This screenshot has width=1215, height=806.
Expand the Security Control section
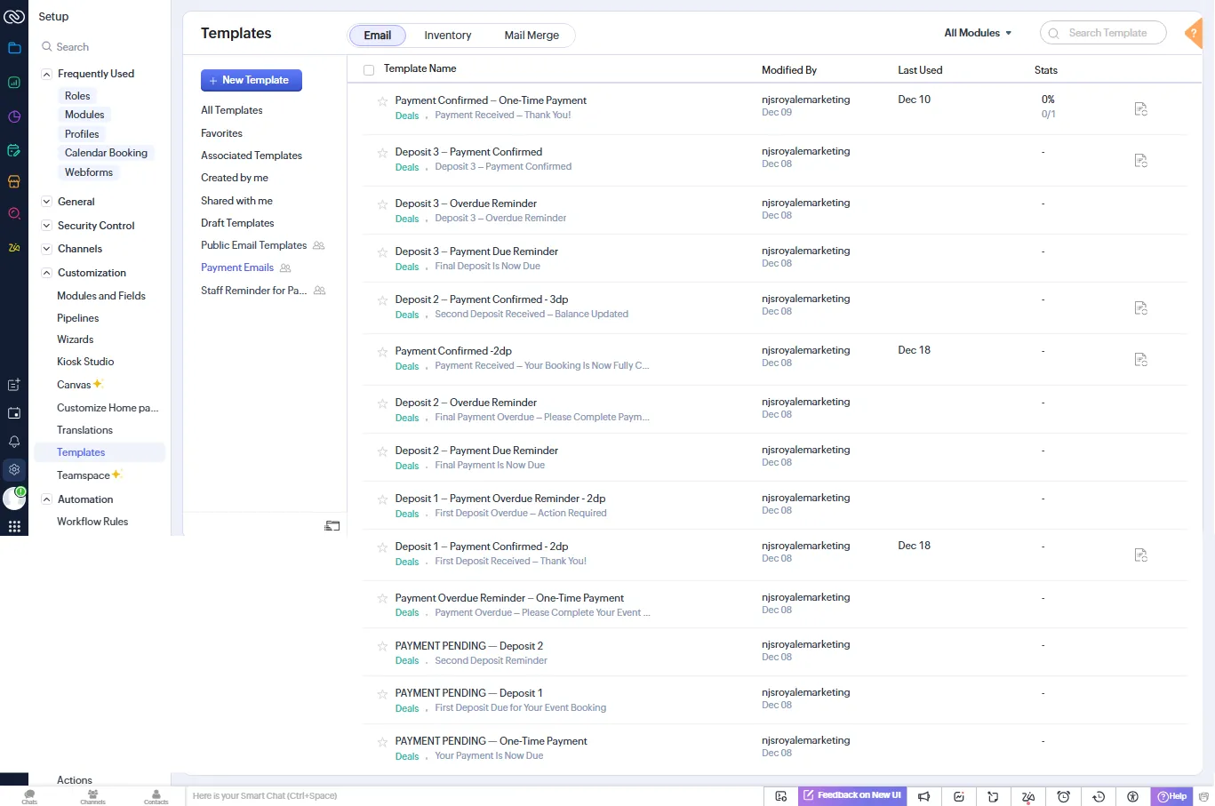[47, 226]
